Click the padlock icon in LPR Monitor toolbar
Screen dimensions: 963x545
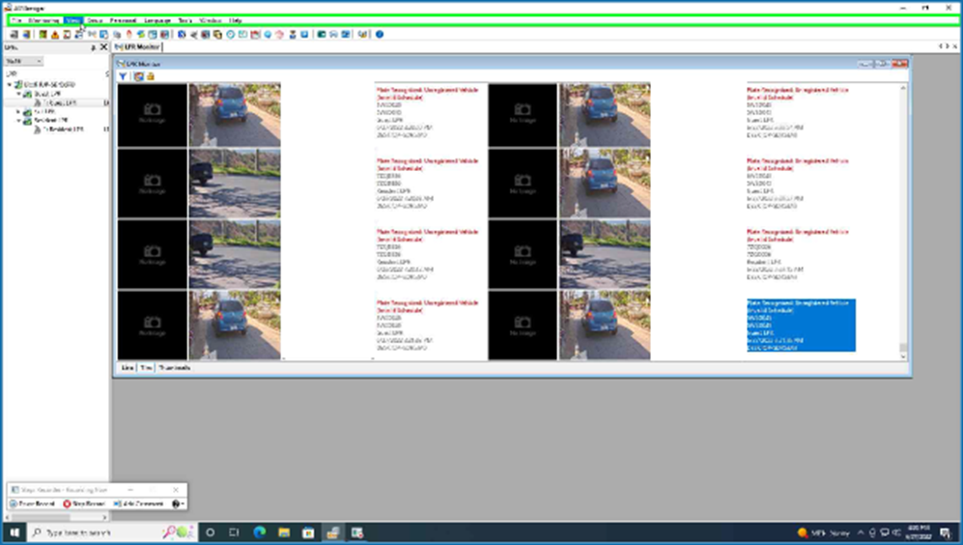point(151,75)
